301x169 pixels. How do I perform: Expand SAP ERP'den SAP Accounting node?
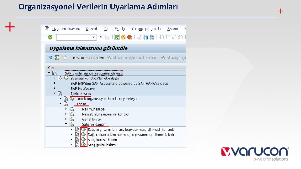click(55, 83)
